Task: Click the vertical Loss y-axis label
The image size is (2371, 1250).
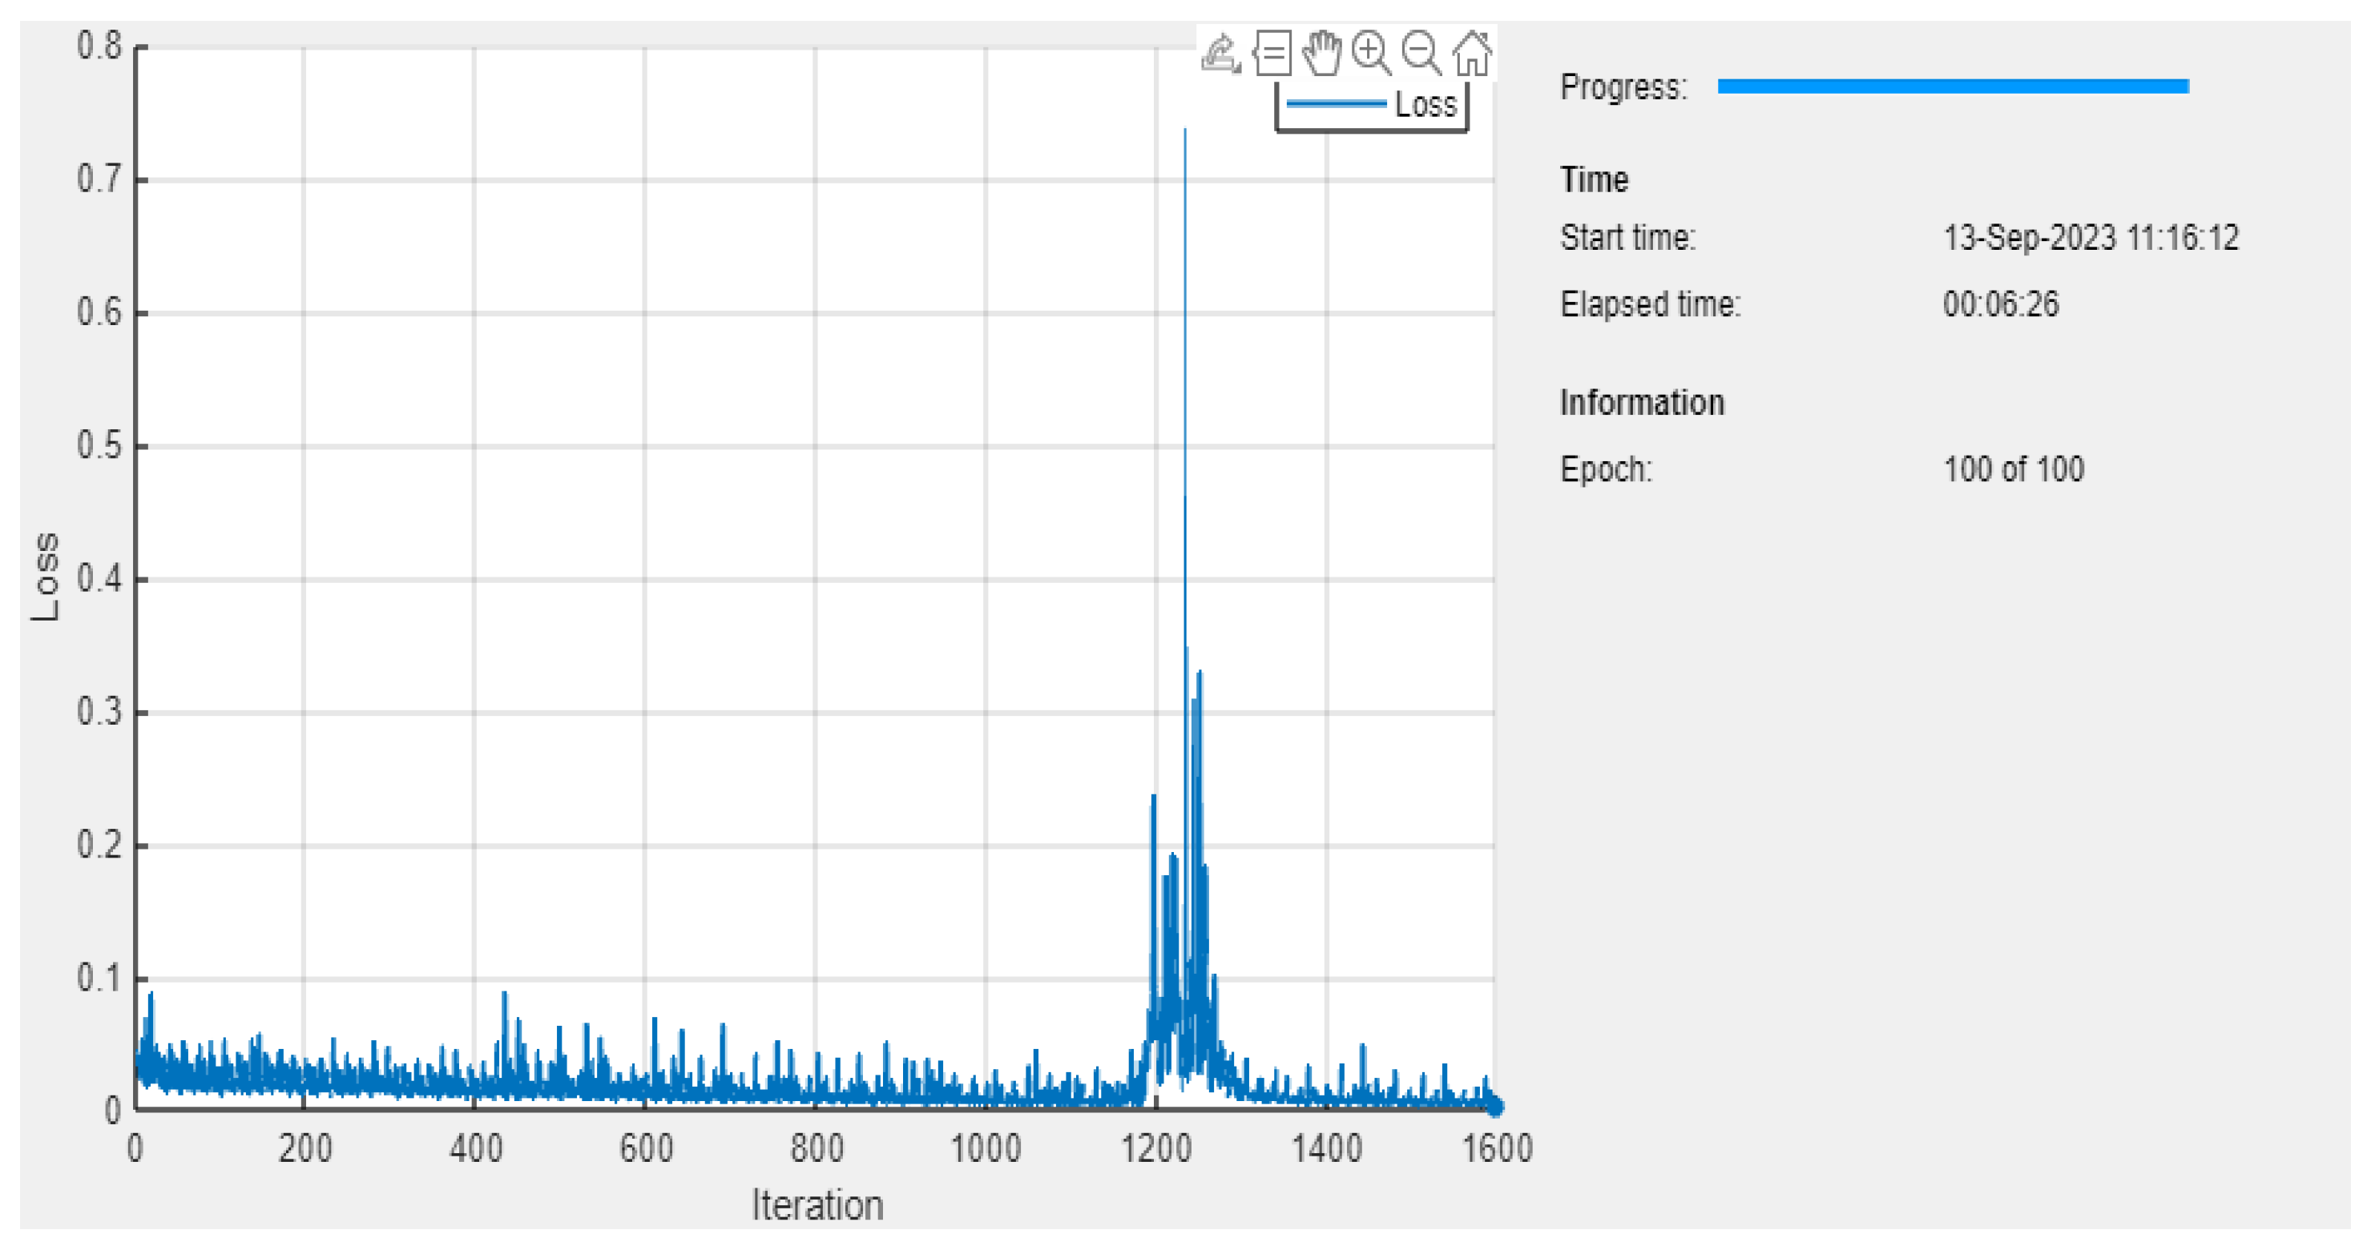Action: coord(45,576)
